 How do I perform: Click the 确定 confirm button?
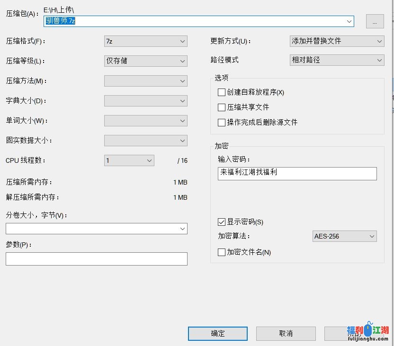pyautogui.click(x=217, y=333)
